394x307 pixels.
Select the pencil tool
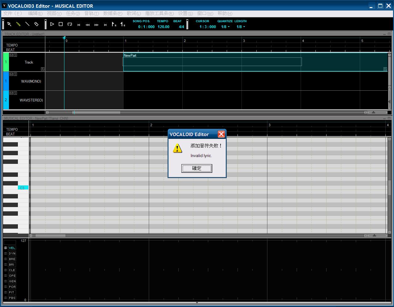pyautogui.click(x=18, y=24)
